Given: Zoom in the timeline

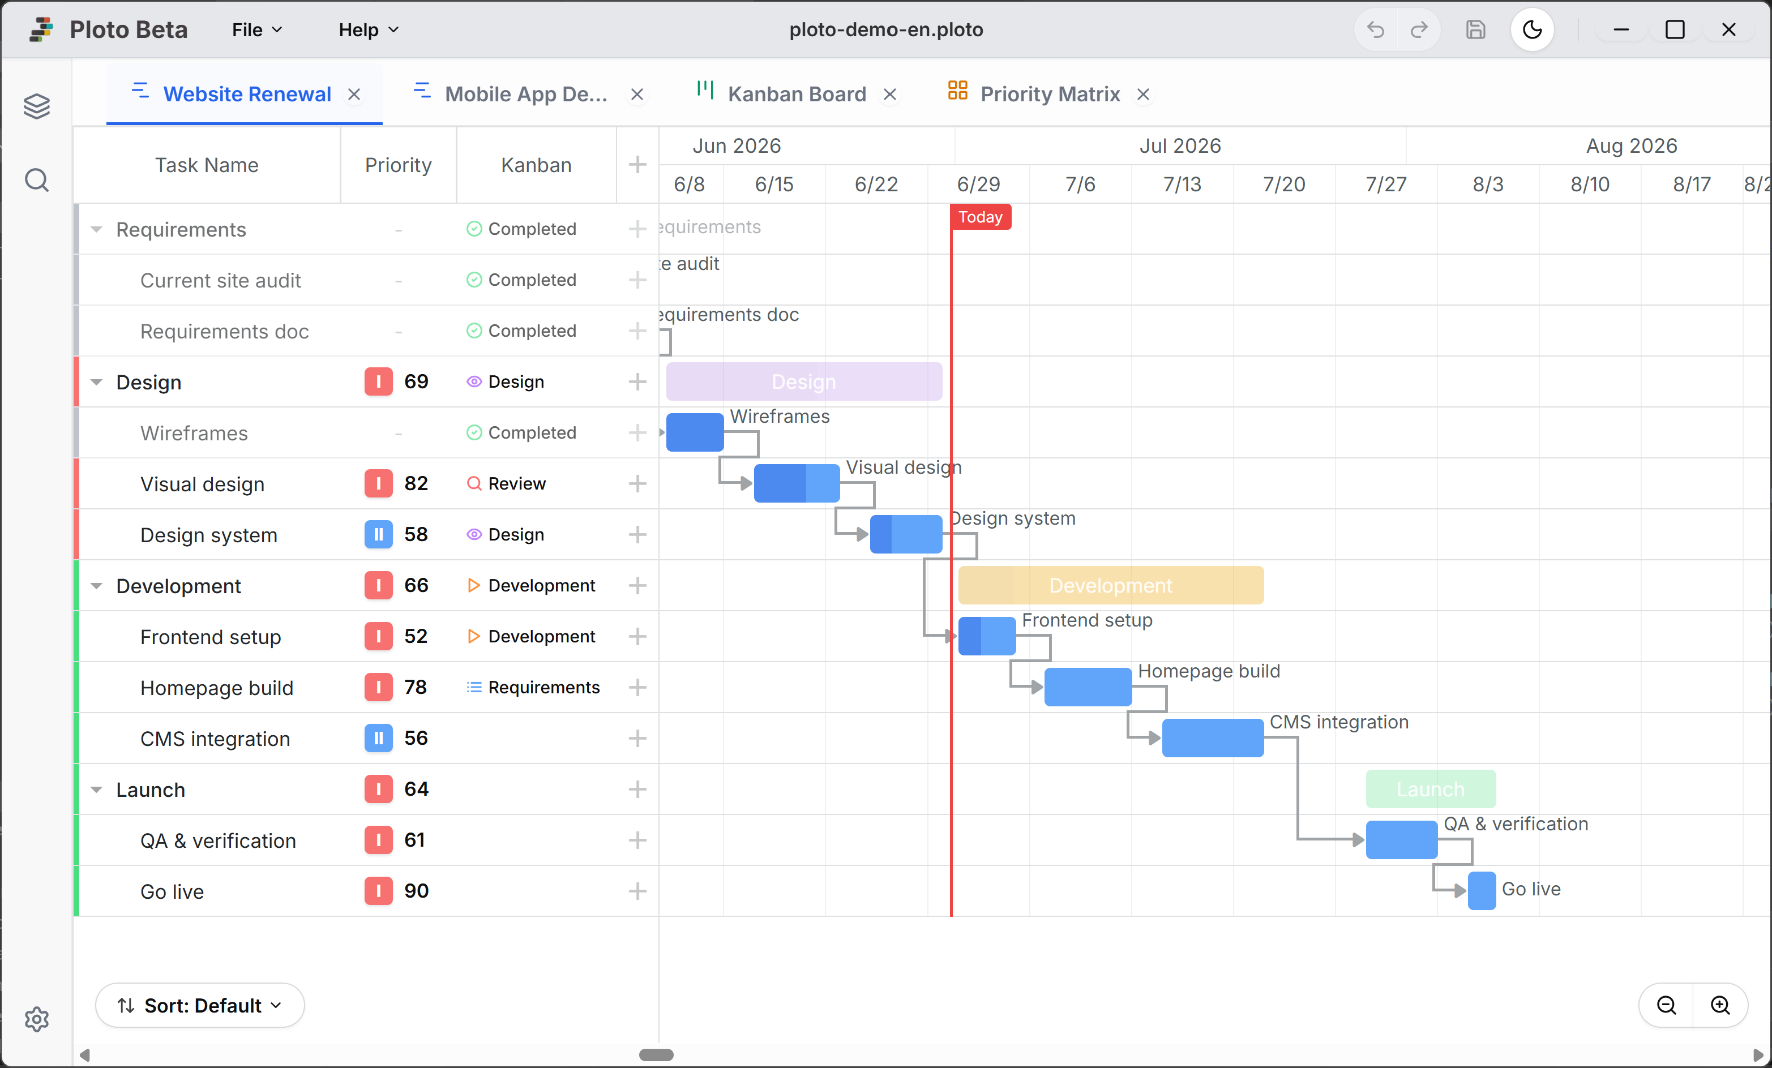Looking at the screenshot, I should coord(1720,1005).
